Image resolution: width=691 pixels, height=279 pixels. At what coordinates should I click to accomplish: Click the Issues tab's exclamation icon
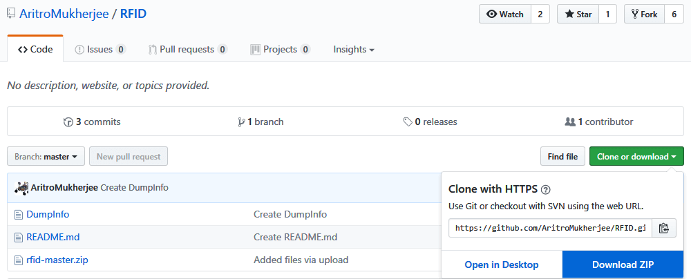click(79, 50)
